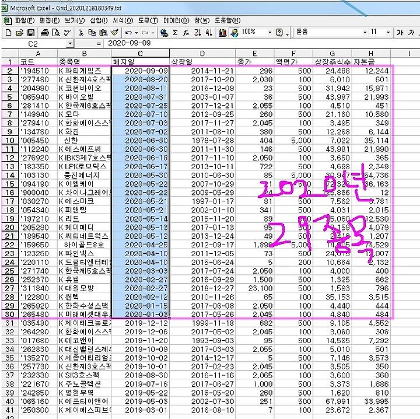Click the date cell 2019-12-12

(x=141, y=323)
